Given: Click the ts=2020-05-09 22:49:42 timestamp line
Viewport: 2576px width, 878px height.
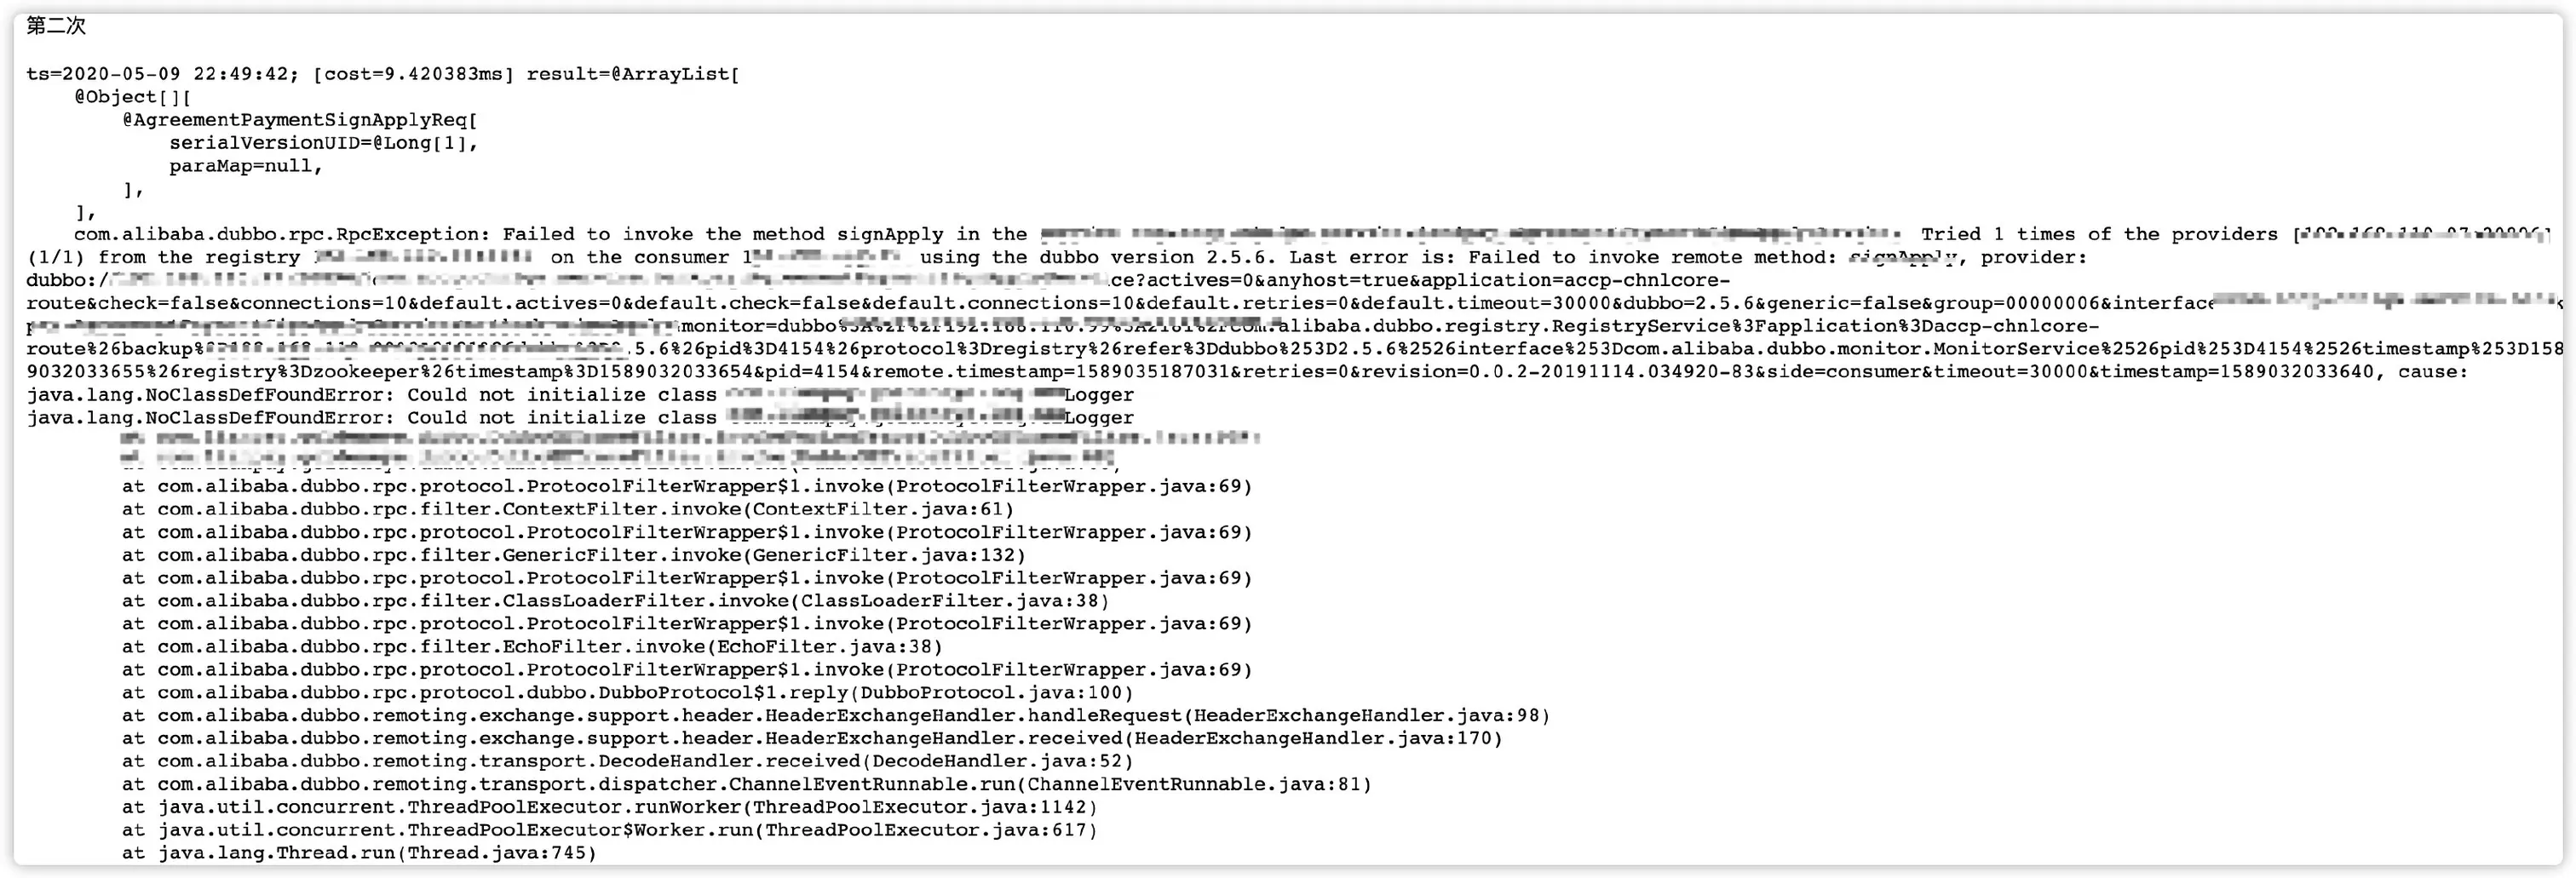Looking at the screenshot, I should coord(383,74).
